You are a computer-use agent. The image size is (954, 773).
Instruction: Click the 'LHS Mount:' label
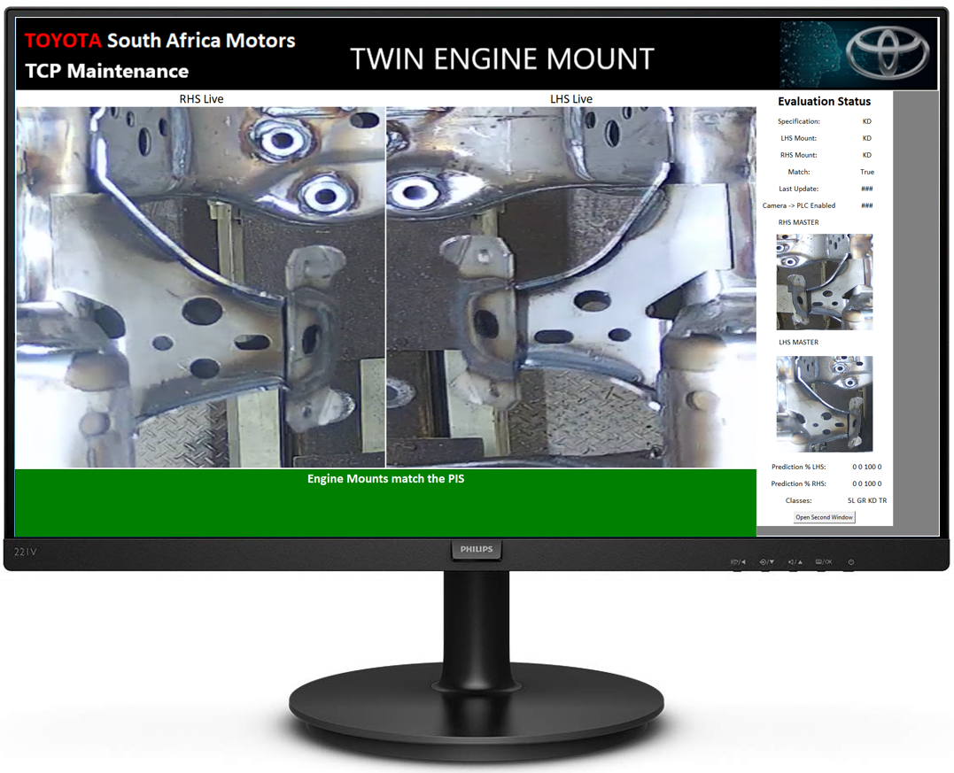pos(798,138)
